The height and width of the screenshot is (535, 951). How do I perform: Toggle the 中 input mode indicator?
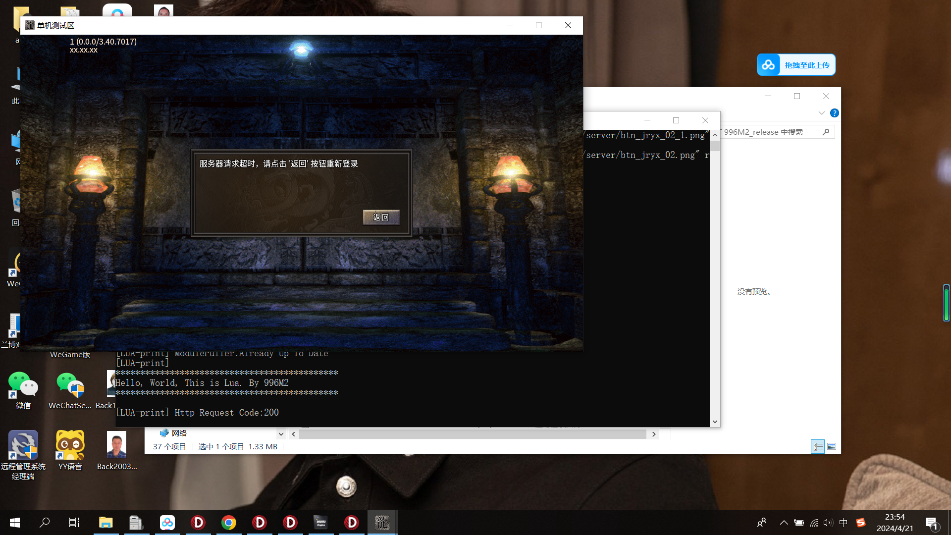844,523
